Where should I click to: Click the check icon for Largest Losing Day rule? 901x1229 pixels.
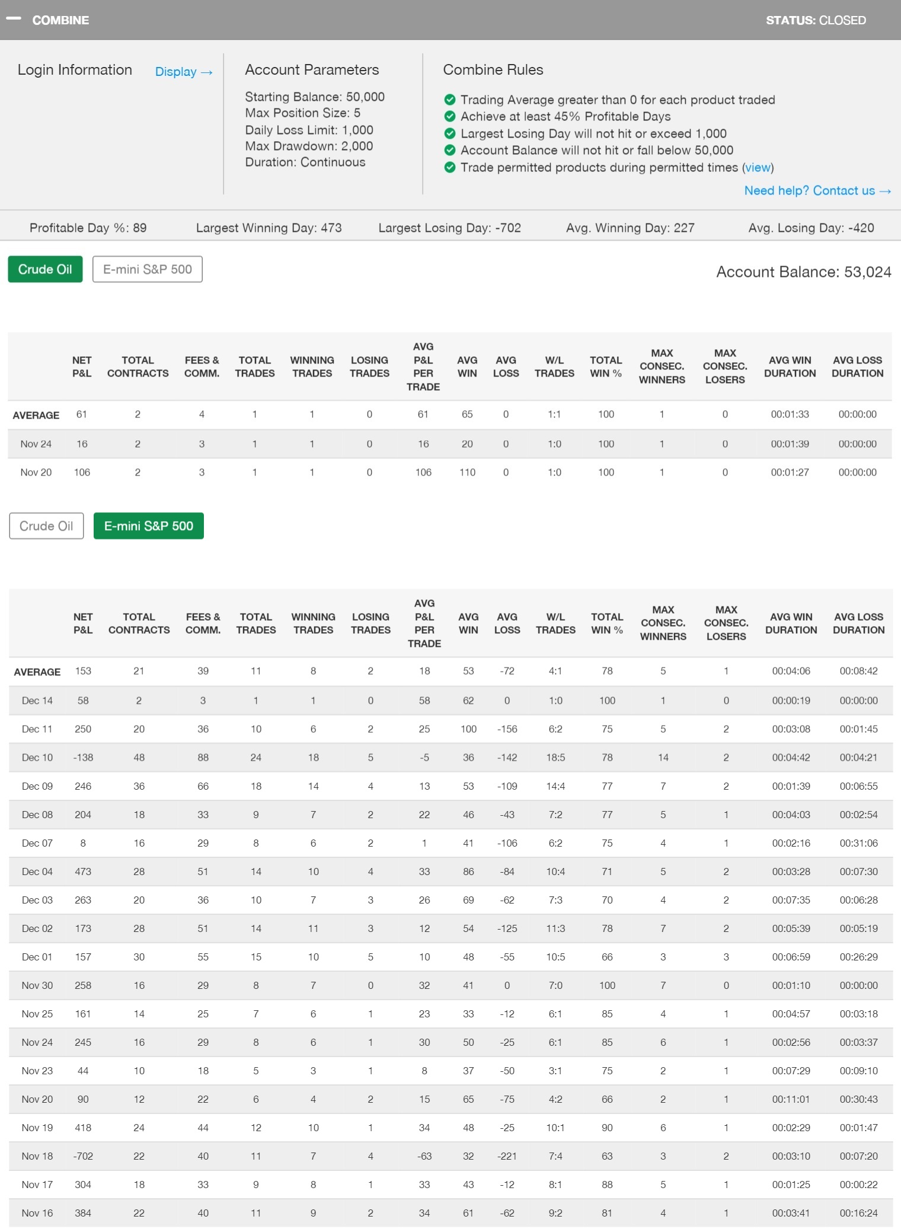450,133
